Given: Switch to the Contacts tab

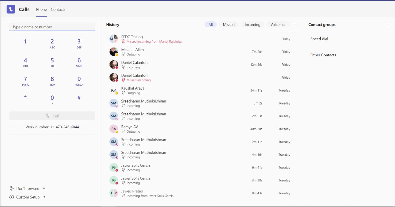Looking at the screenshot, I should pos(58,9).
